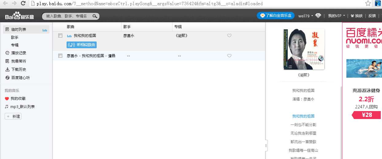Click the singer name 廖昌永 in the list
The image size is (382, 159).
tap(129, 36)
